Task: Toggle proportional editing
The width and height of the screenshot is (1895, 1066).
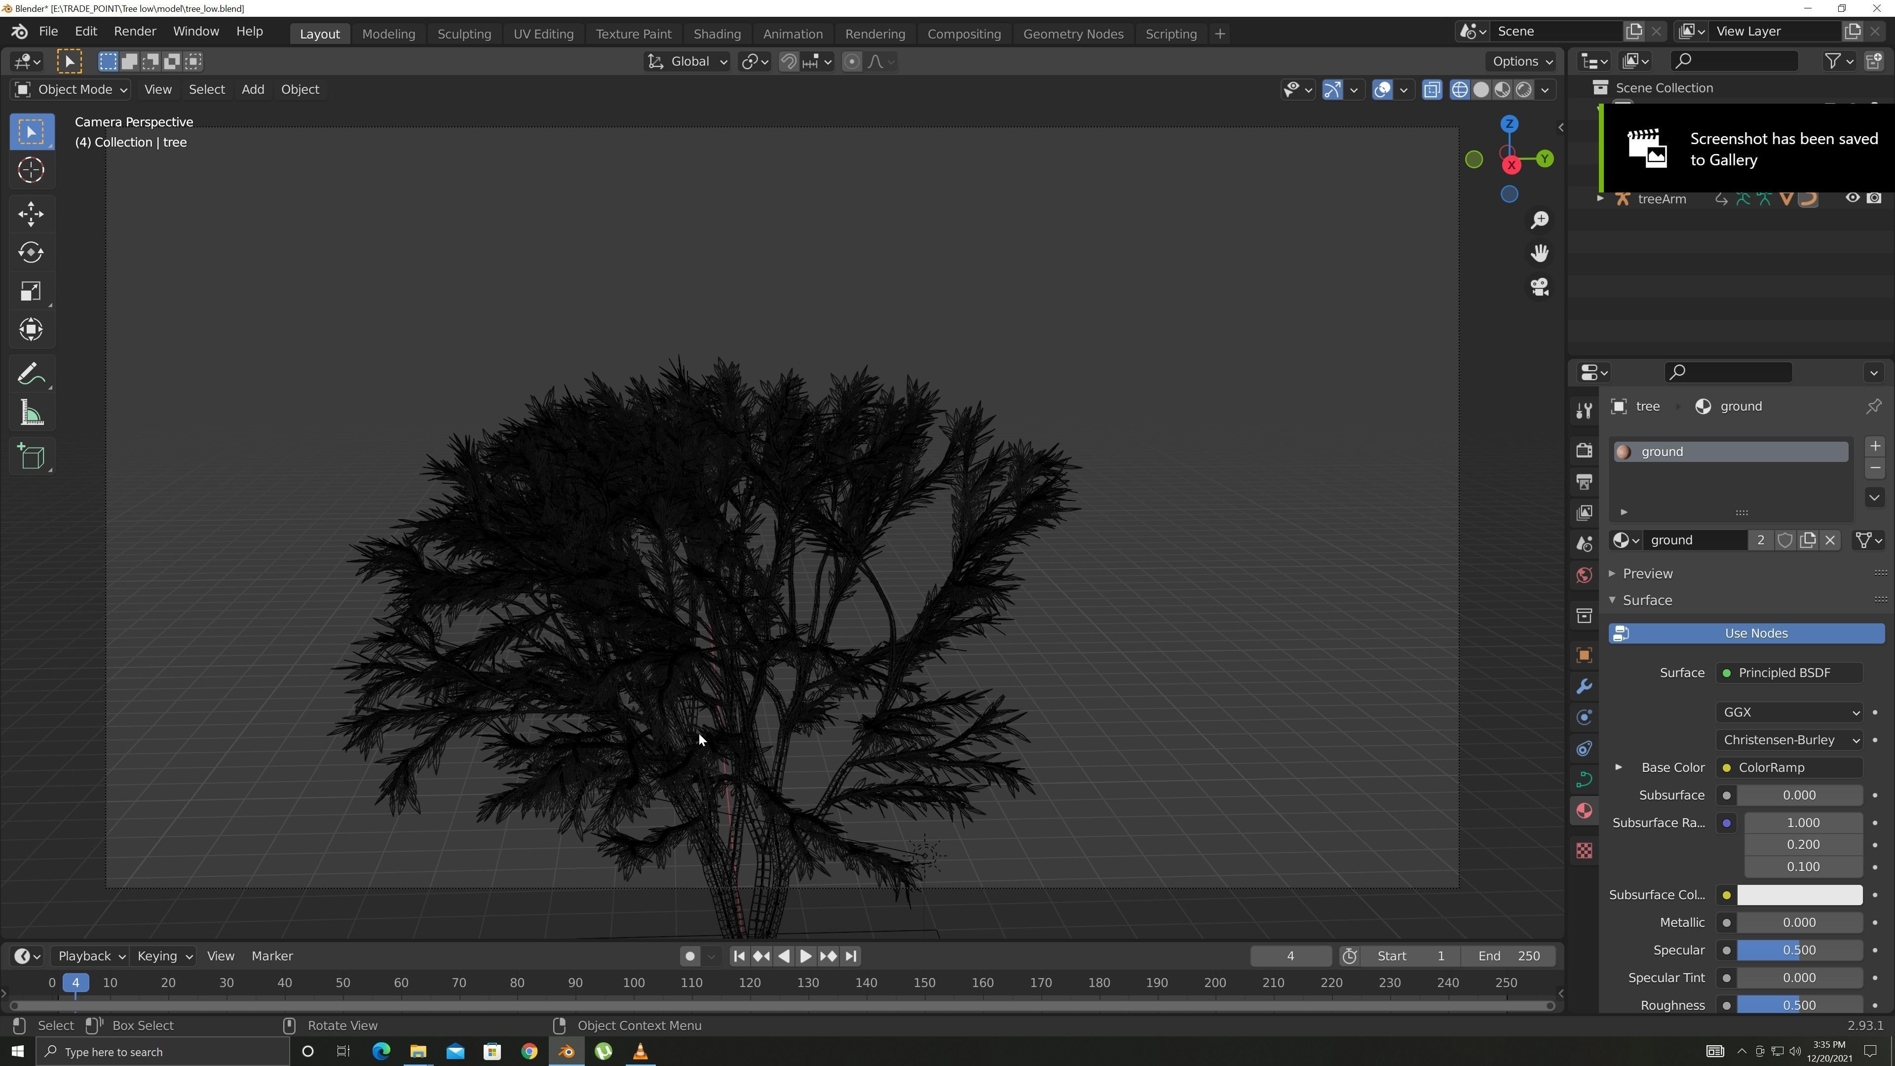Action: [851, 62]
